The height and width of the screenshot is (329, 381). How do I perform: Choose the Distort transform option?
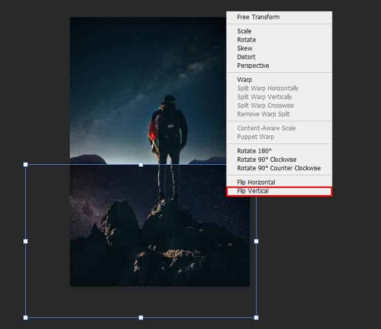(x=246, y=57)
